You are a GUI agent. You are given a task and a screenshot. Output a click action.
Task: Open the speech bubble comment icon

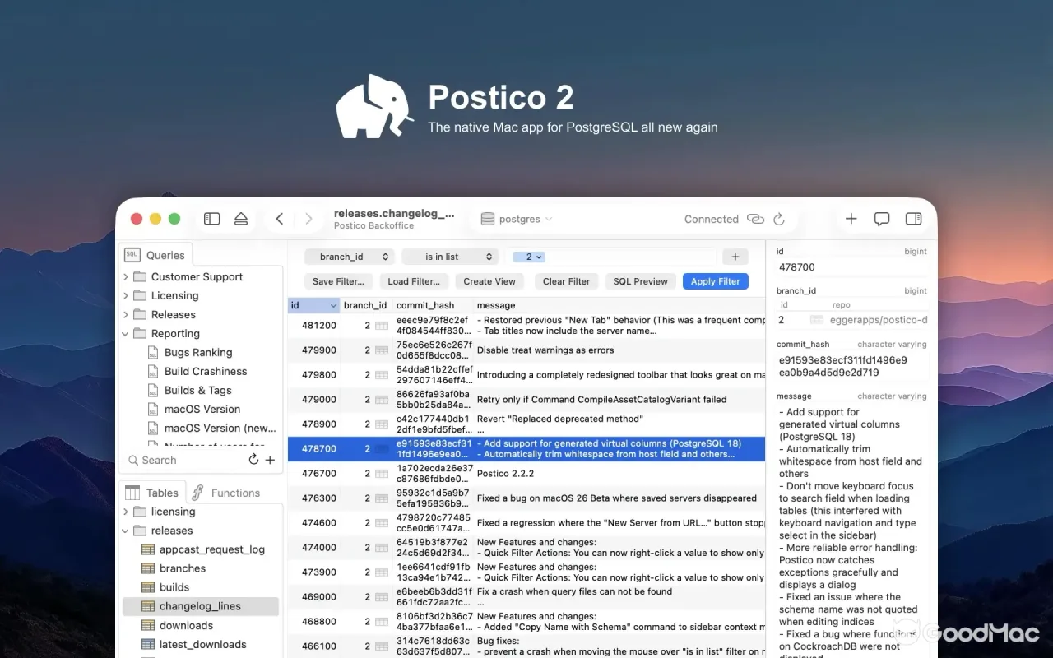[882, 219]
